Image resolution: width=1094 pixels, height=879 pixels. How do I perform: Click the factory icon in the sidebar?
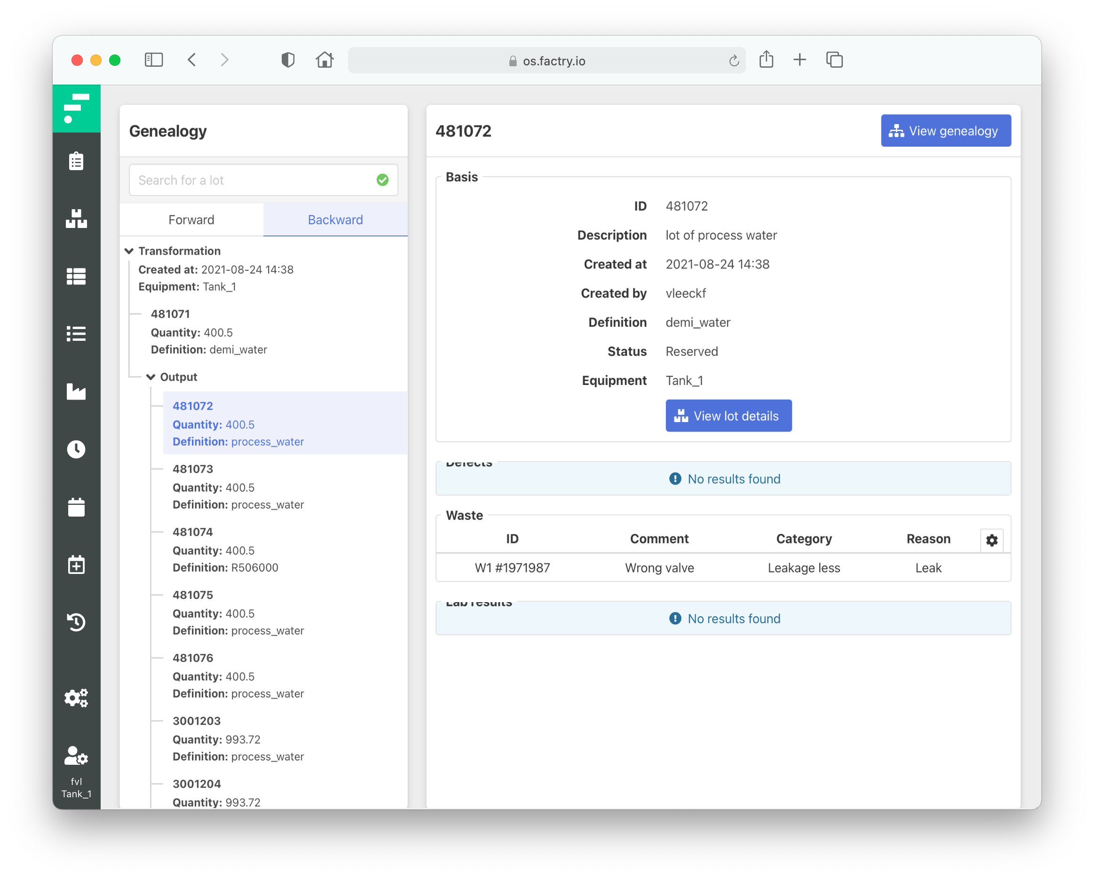coord(76,391)
